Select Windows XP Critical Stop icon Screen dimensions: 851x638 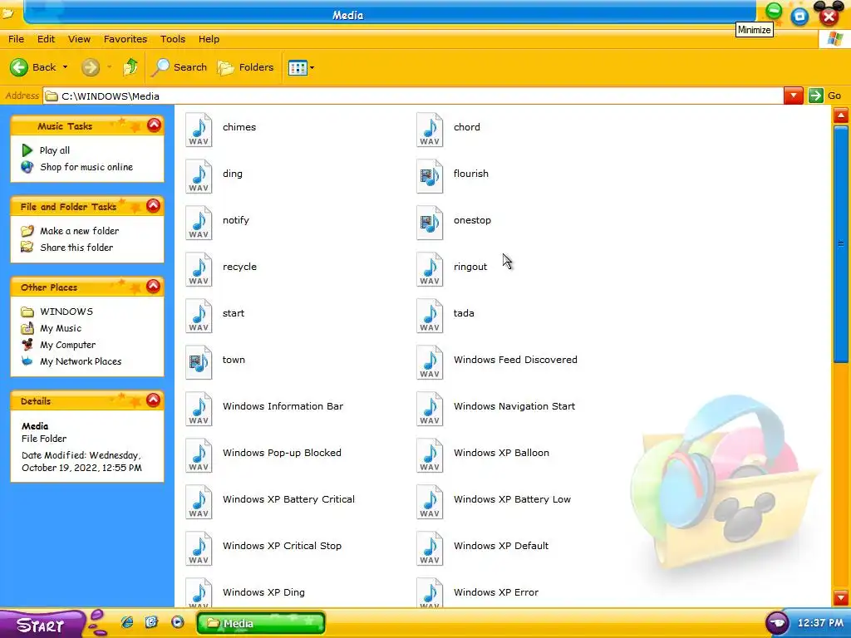(x=199, y=548)
